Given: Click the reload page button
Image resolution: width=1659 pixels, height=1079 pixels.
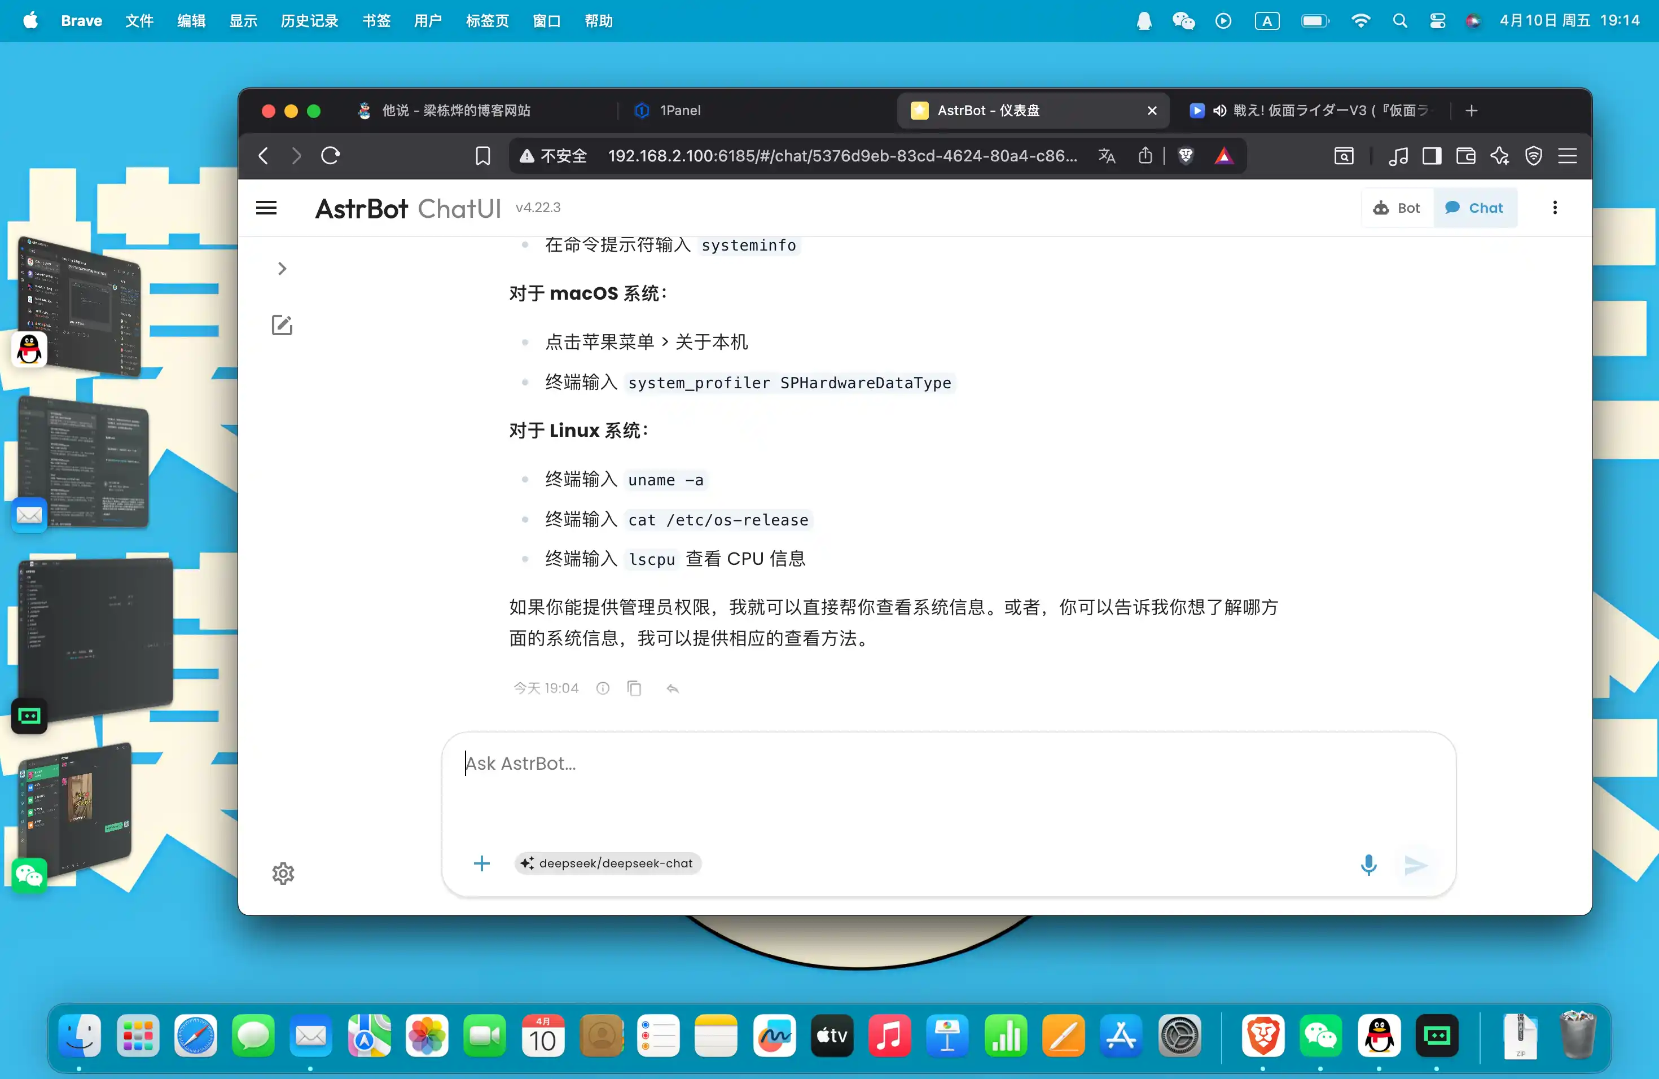Looking at the screenshot, I should pyautogui.click(x=331, y=155).
